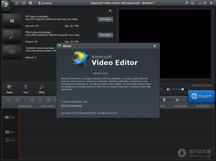Click the 00:03:30:00 mark on timeline ruler
Screen dimensions: 216x161
[x=180, y=106]
